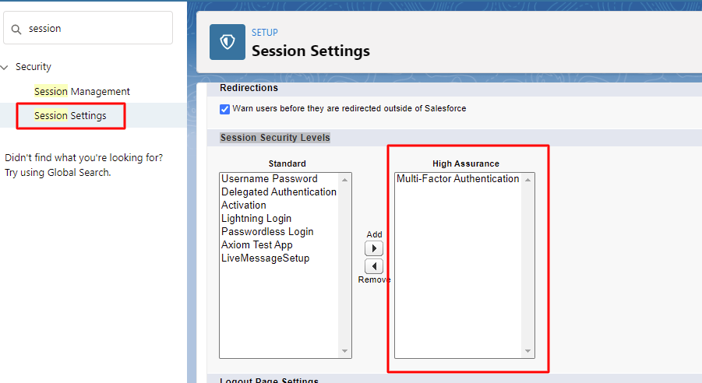The width and height of the screenshot is (702, 383).
Task: Select Multi-Factor Authentication in High Assurance
Action: coord(457,178)
